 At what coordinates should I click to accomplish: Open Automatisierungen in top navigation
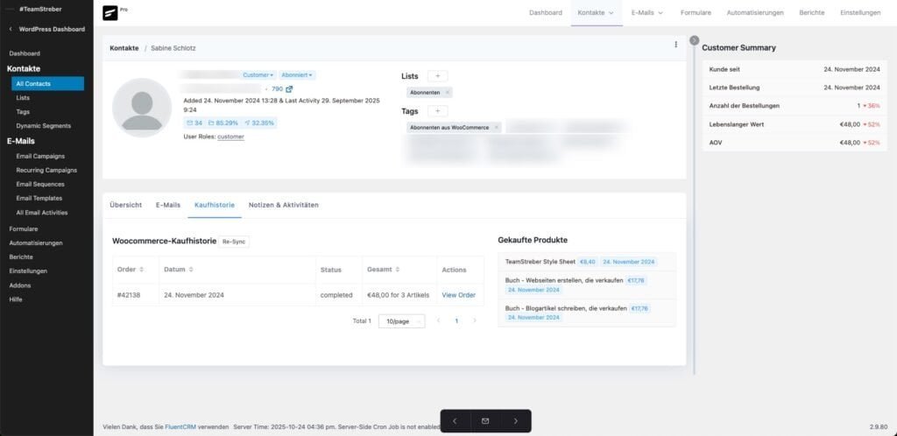(755, 12)
